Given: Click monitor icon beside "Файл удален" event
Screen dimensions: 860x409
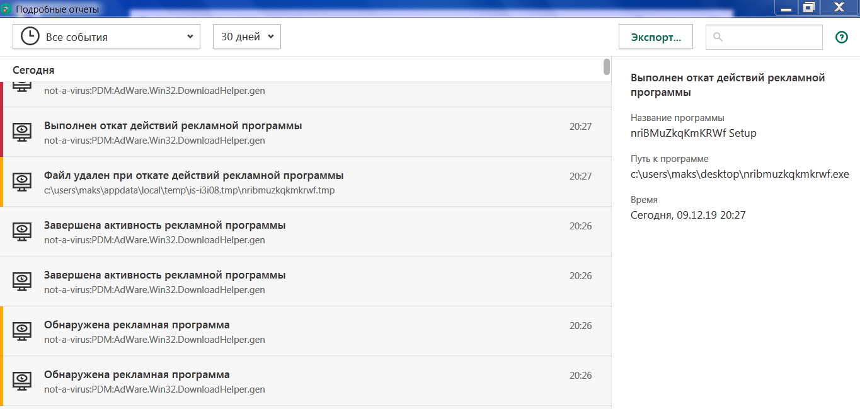Looking at the screenshot, I should point(22,181).
